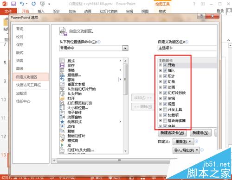Expand the 开始 tab tree node
The height and width of the screenshot is (180, 232).
pyautogui.click(x=161, y=65)
